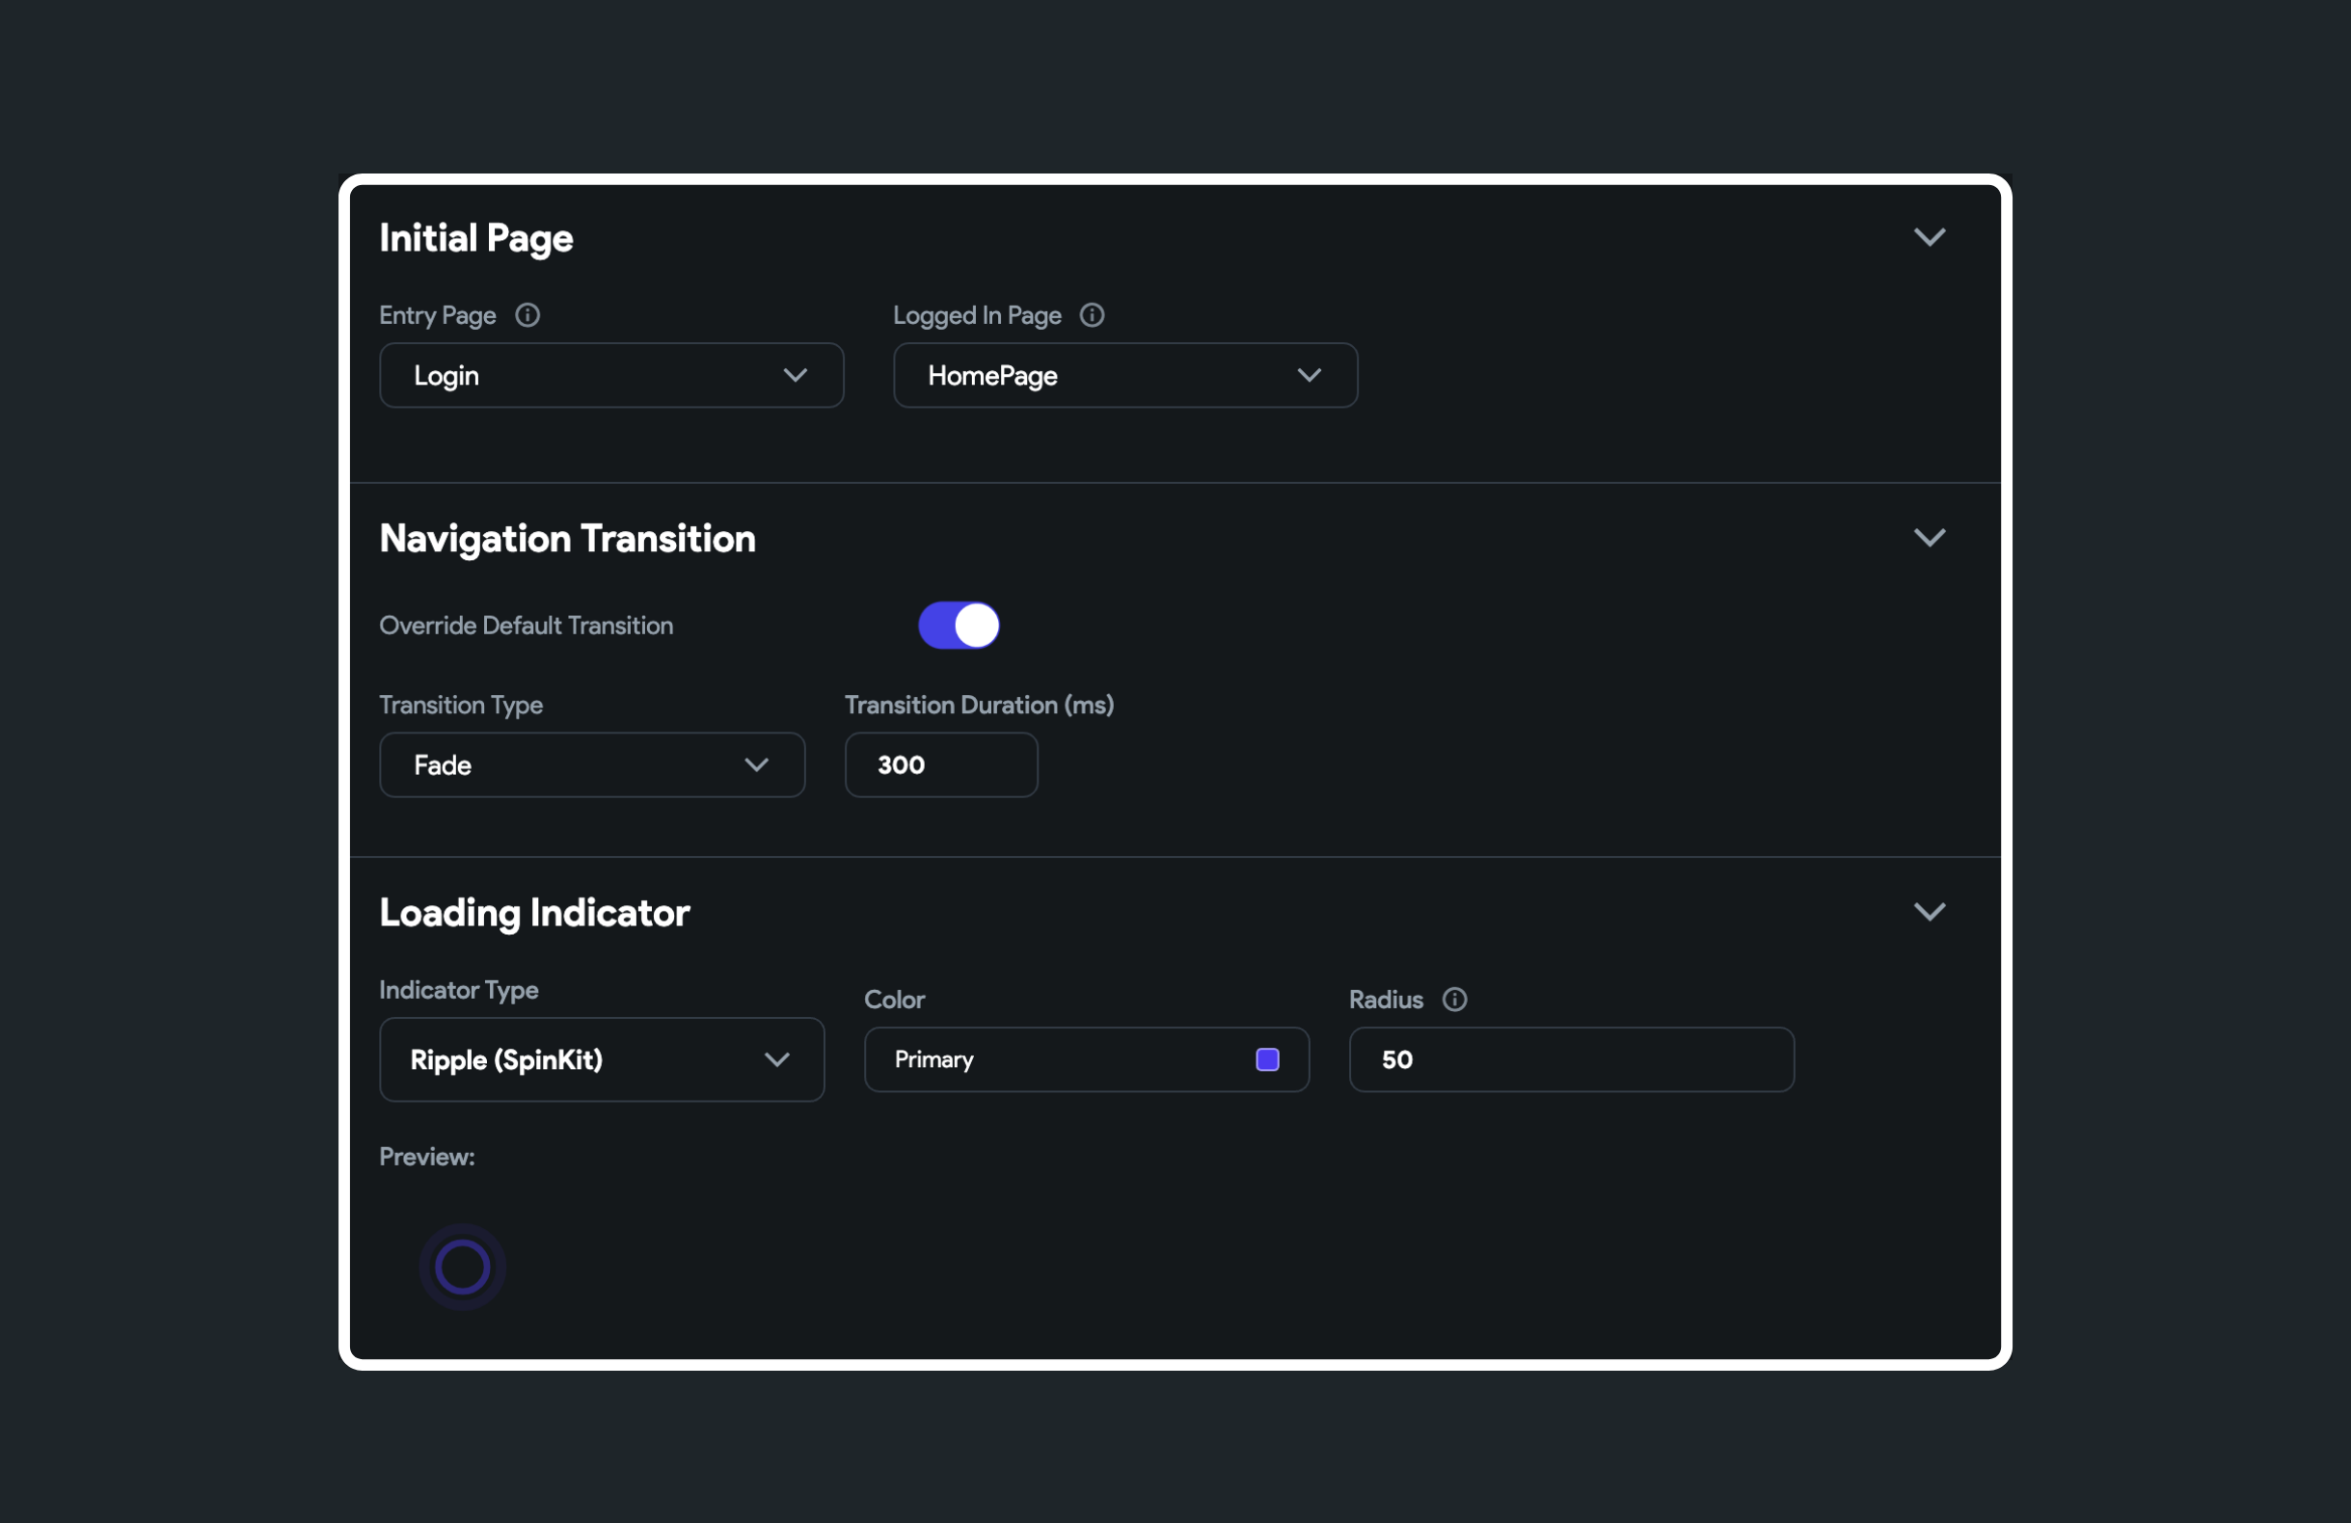Click the Entry Page info icon

(x=527, y=315)
